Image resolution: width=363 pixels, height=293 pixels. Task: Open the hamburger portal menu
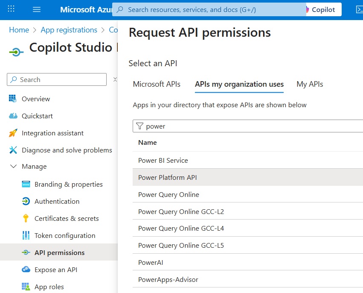coord(37,9)
